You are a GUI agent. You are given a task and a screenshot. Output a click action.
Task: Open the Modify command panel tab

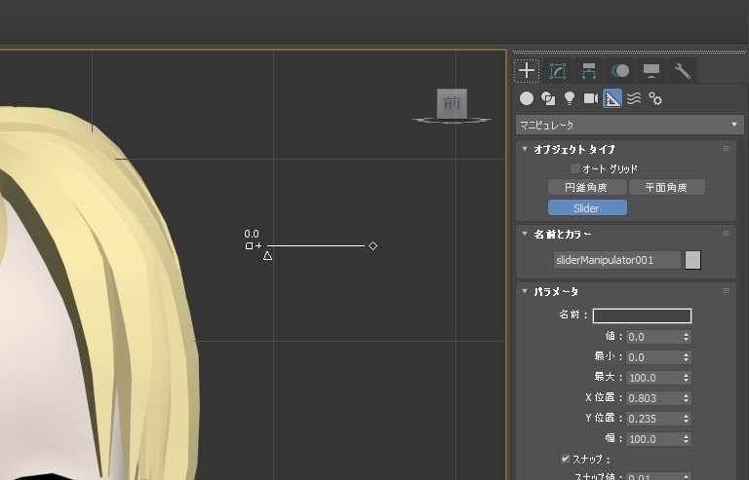point(558,71)
